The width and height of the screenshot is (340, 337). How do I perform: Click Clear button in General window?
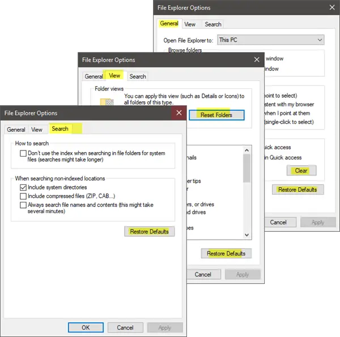click(301, 170)
